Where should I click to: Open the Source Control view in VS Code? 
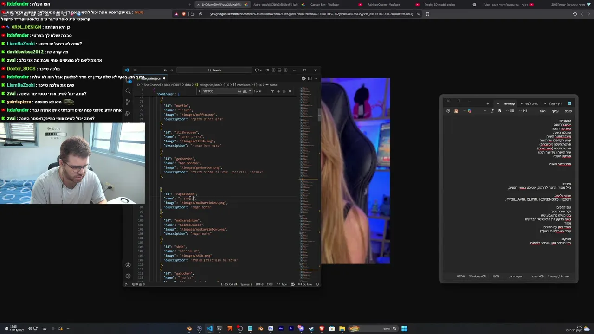128,102
